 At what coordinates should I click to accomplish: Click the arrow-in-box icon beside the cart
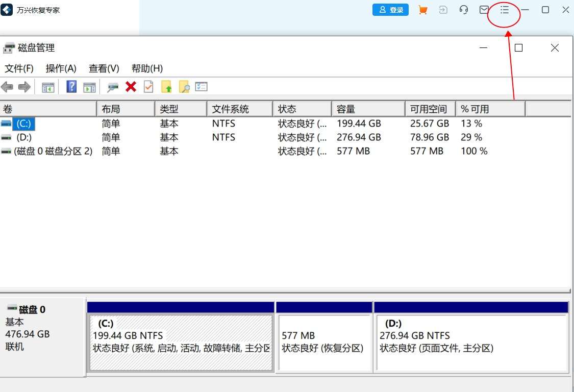pyautogui.click(x=443, y=10)
